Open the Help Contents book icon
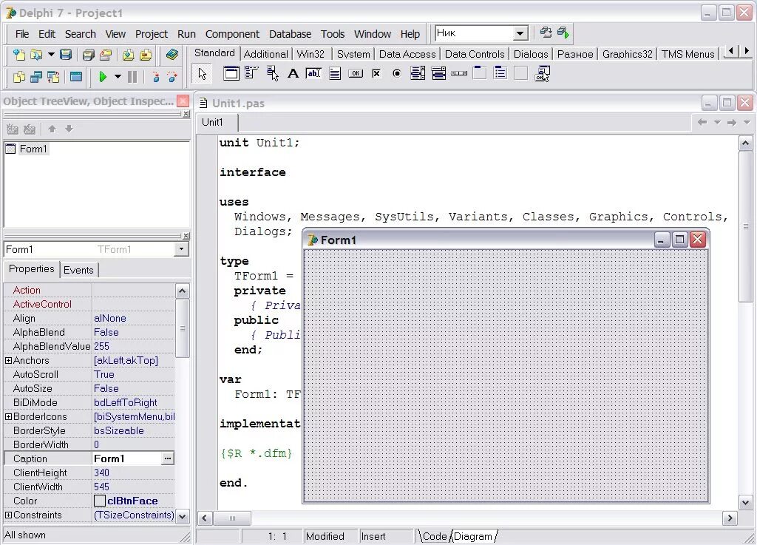Image resolution: width=757 pixels, height=545 pixels. point(172,55)
